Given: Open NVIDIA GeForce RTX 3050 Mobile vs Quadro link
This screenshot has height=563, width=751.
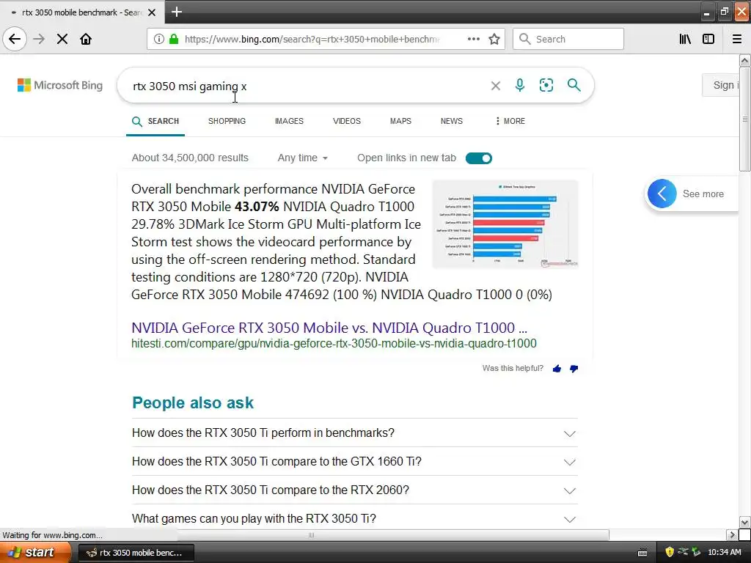Looking at the screenshot, I should (x=329, y=328).
